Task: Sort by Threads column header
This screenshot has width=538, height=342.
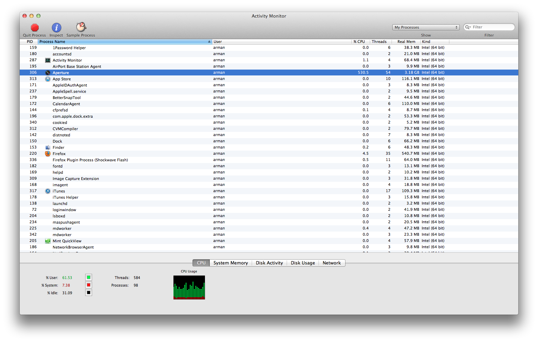Action: coord(380,42)
